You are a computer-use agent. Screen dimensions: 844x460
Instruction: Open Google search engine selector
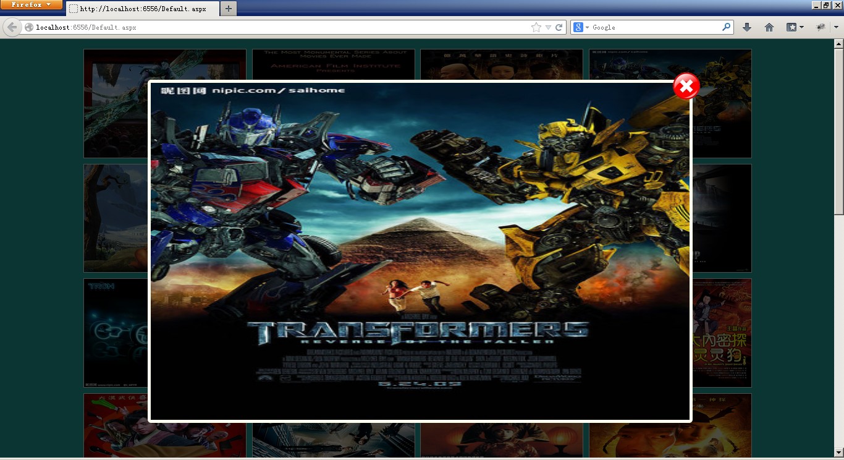click(x=581, y=27)
